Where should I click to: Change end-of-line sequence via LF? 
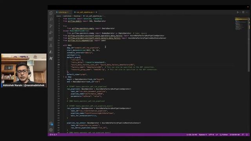point(217,135)
